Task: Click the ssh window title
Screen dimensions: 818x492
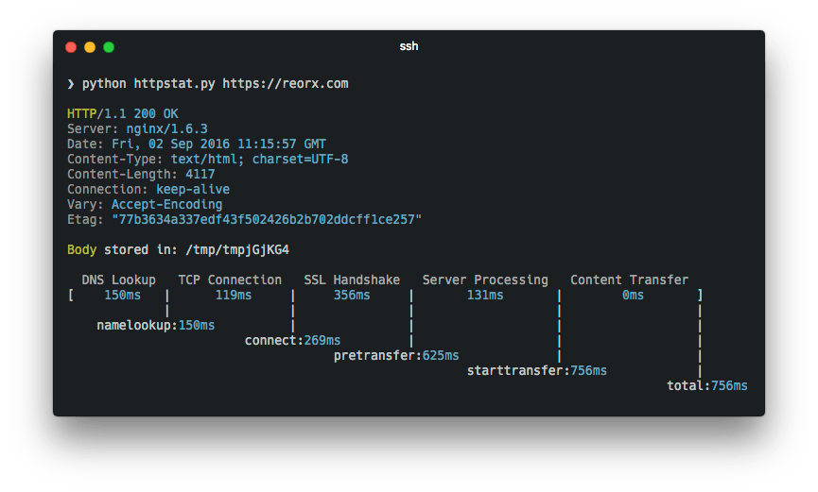Action: pos(409,46)
